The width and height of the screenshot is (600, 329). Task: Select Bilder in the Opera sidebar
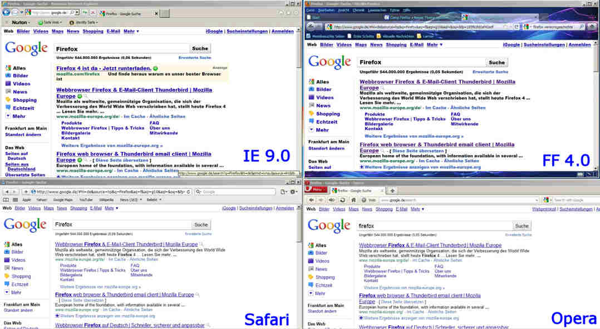coord(321,253)
